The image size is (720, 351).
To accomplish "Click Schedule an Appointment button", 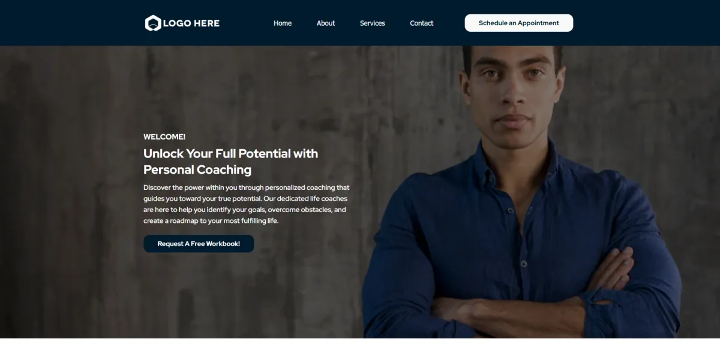I will [519, 23].
